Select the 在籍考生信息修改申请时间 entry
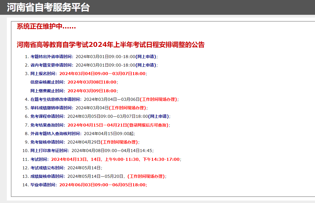315x203 pixels. point(104,99)
